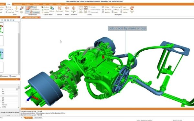Select the color_code 3dvs document tab

tap(31, 17)
